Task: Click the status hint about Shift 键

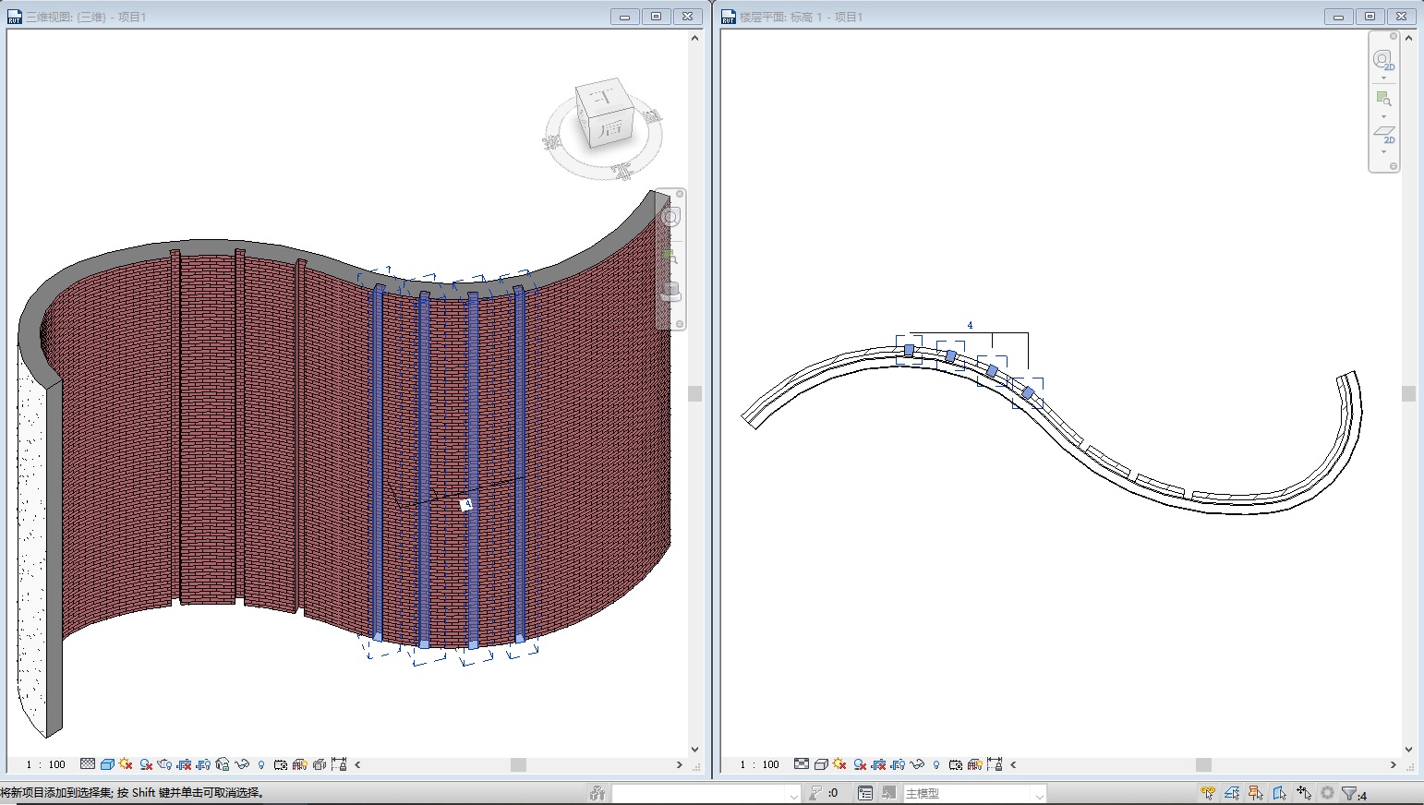Action: click(x=133, y=792)
